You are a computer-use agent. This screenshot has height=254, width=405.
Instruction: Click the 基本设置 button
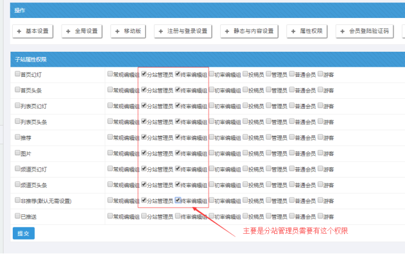(x=33, y=31)
